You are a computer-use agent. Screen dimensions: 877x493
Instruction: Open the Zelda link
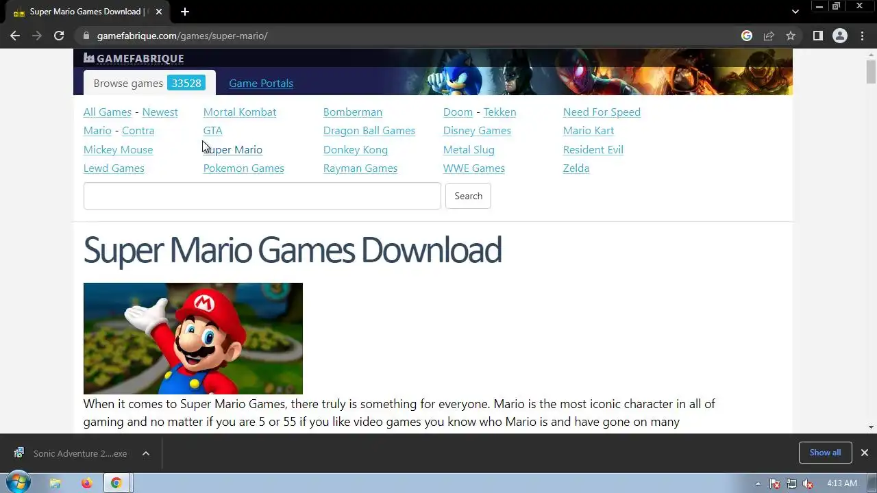point(576,168)
